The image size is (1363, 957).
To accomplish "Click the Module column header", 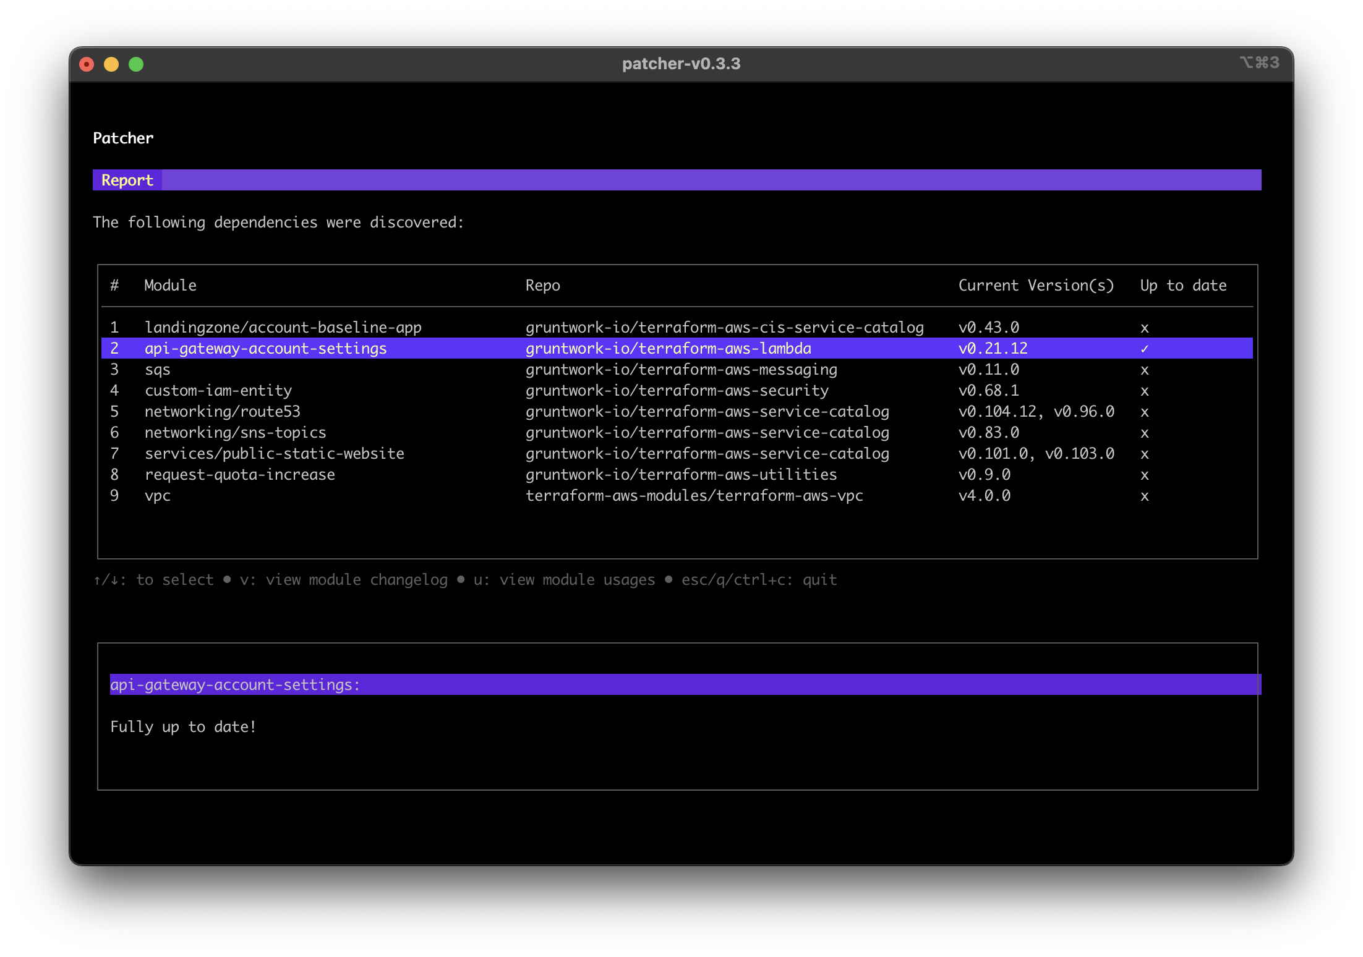I will (x=170, y=285).
